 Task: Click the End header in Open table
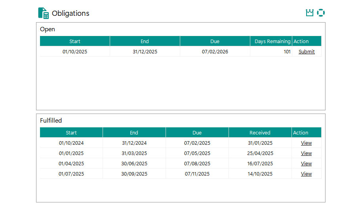145,42
